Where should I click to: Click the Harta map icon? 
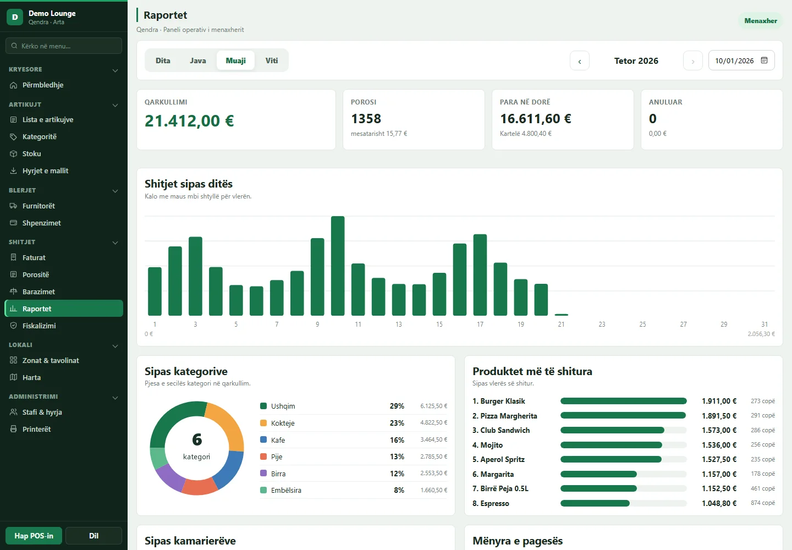click(x=14, y=378)
